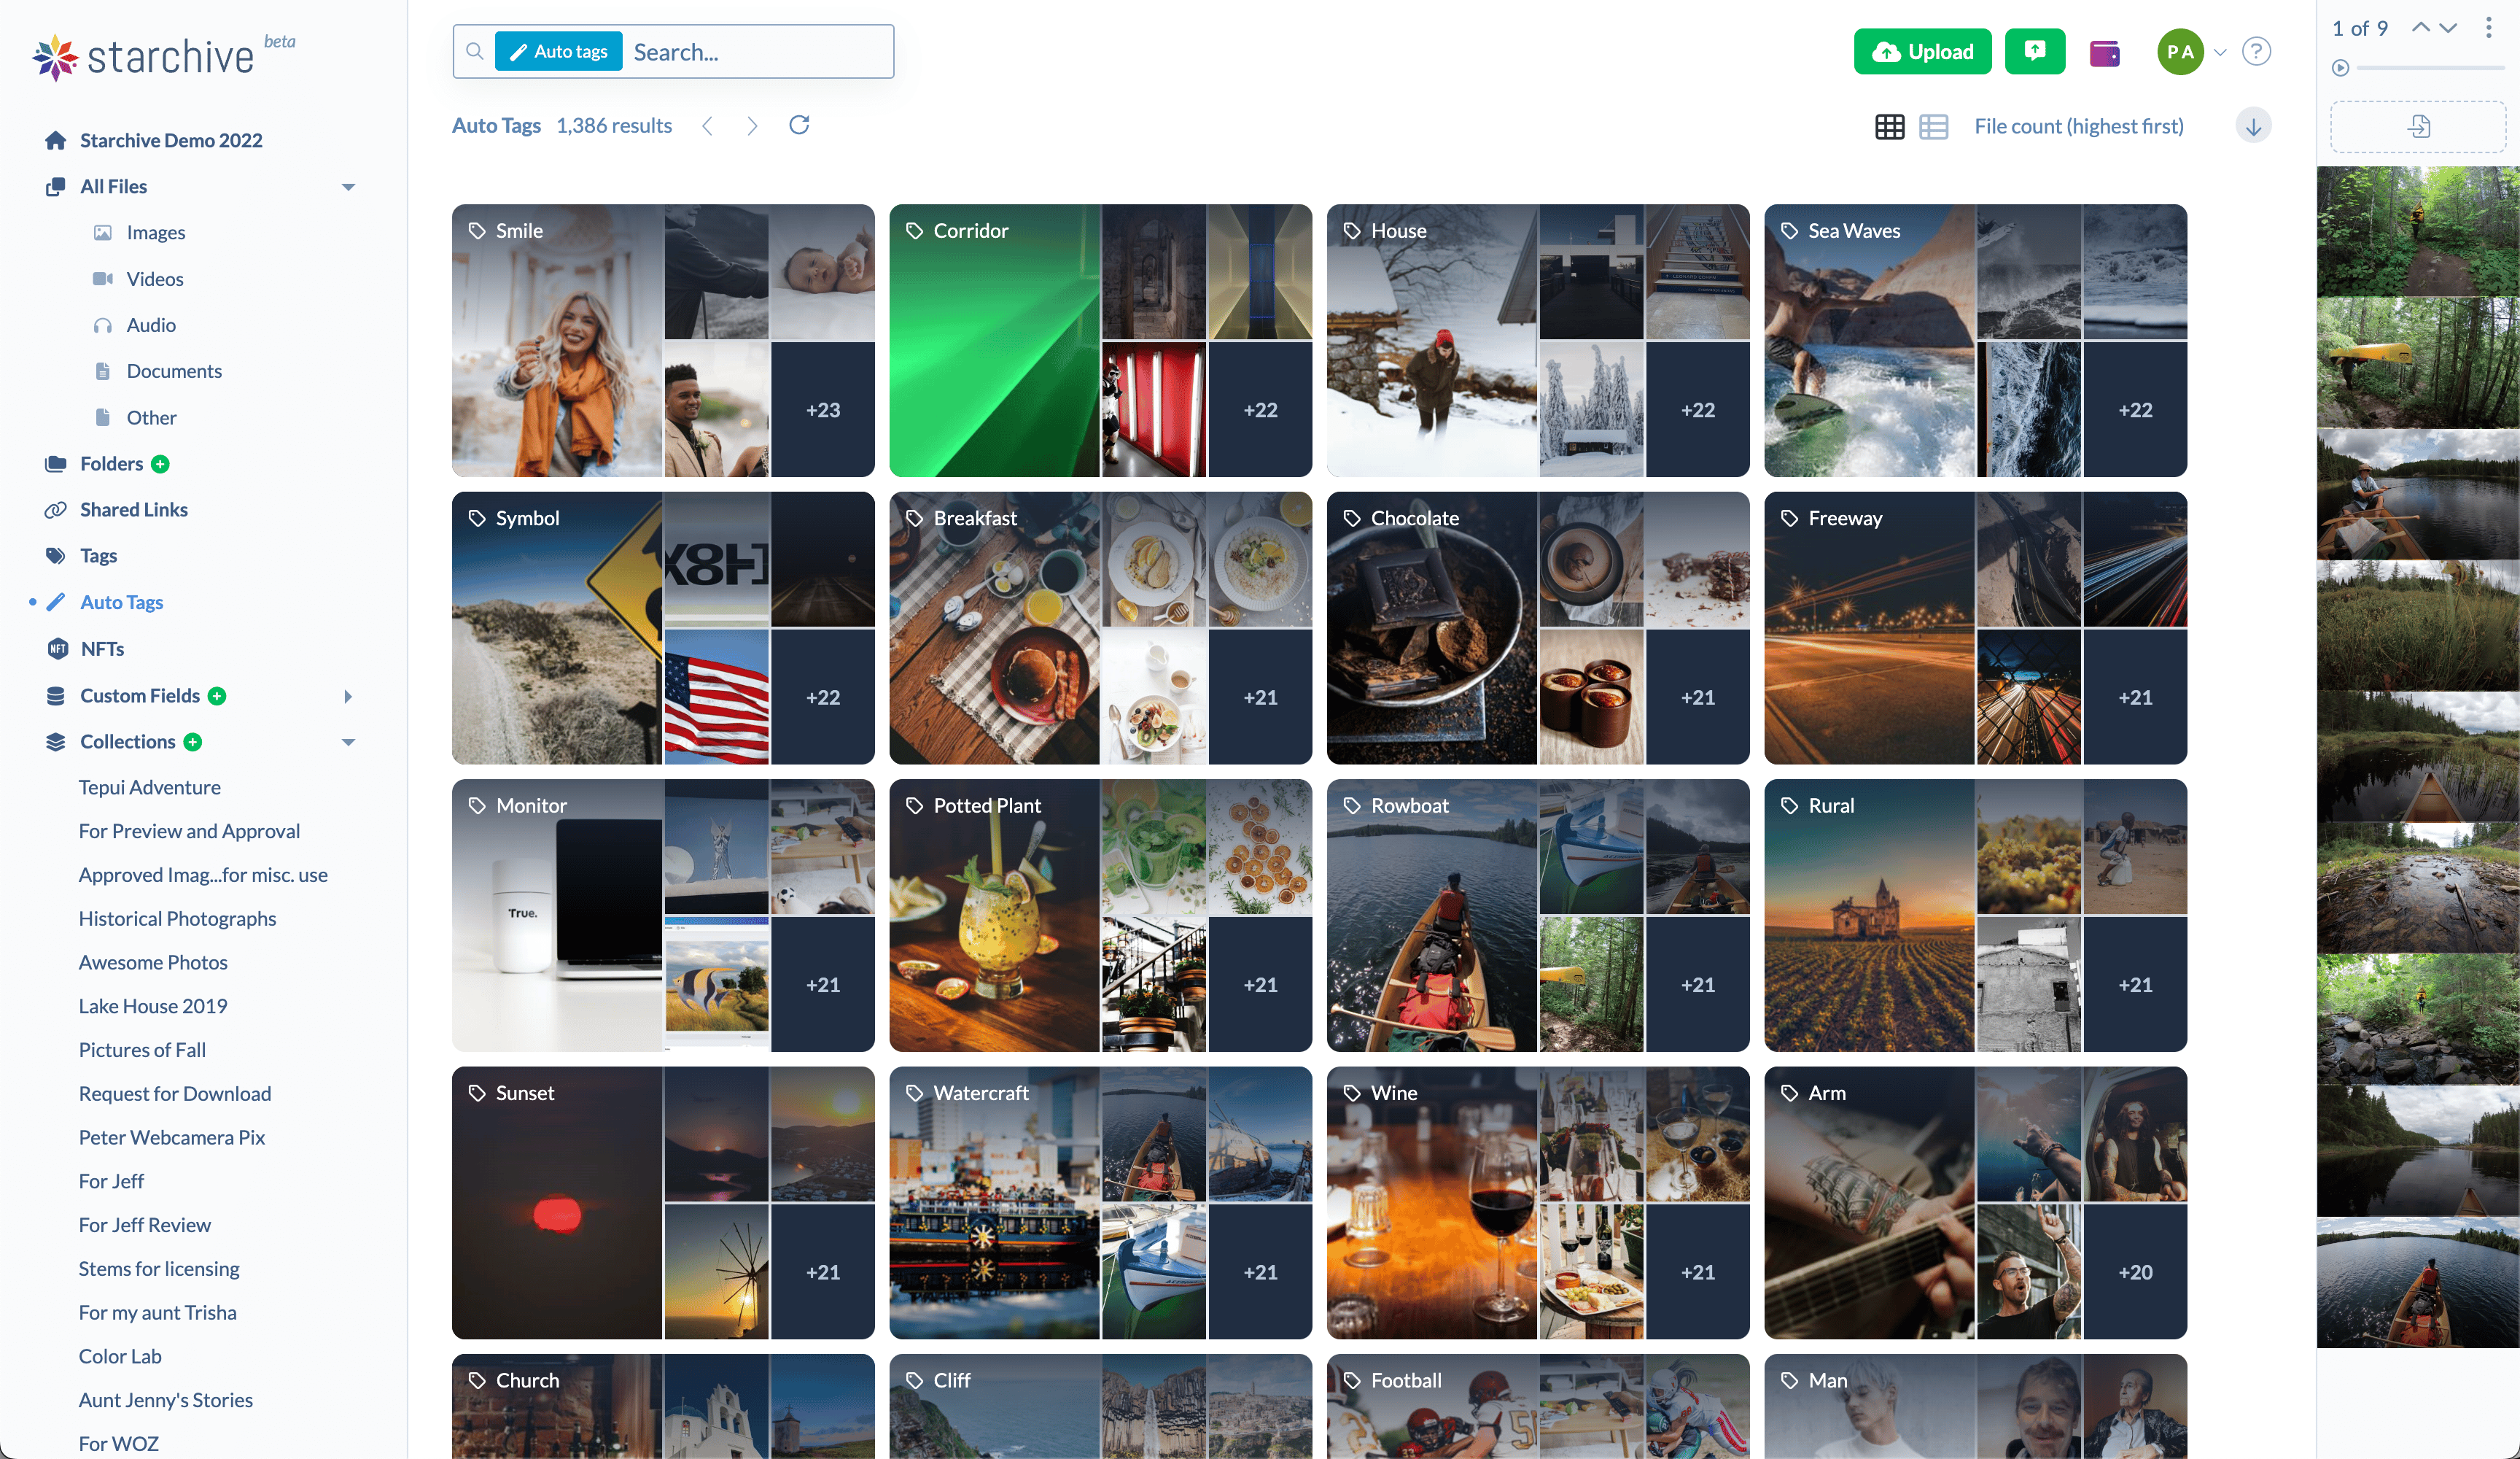This screenshot has height=1459, width=2520.
Task: Go to next results page arrow
Action: [752, 125]
